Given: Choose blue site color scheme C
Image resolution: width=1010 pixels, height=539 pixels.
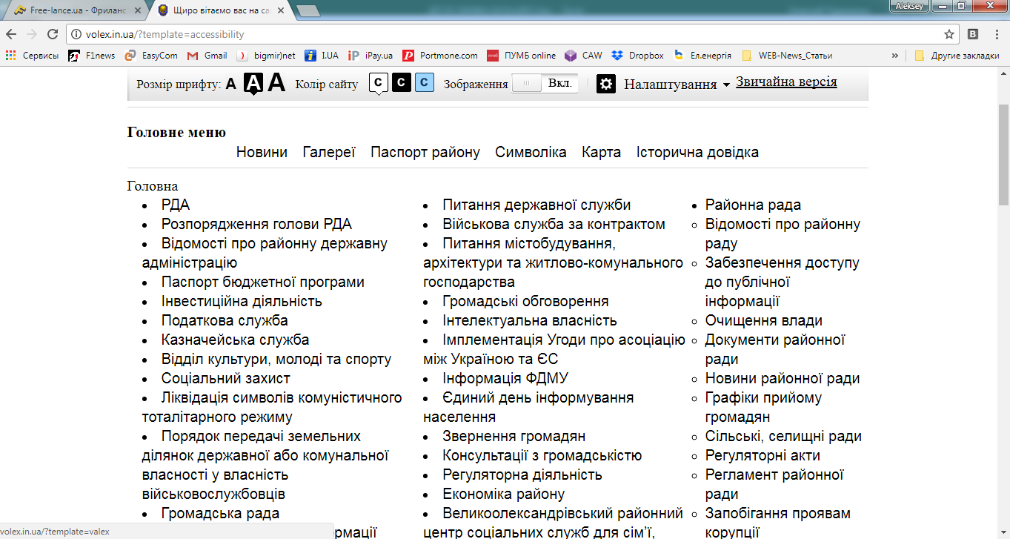Looking at the screenshot, I should (425, 82).
